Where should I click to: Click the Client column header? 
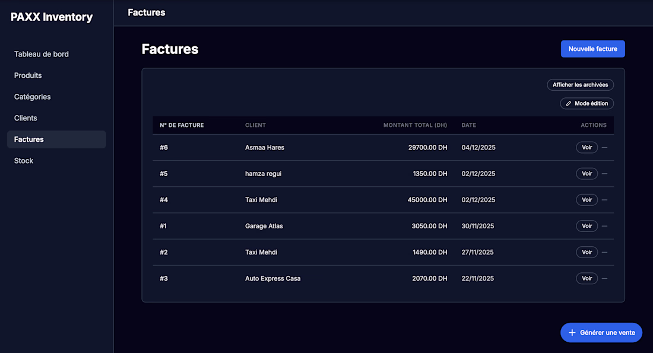point(255,125)
